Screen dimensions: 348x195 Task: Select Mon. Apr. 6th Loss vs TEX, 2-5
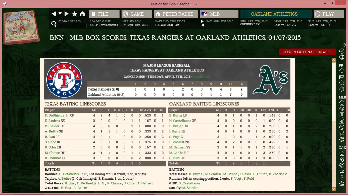pyautogui.click(x=288, y=23)
